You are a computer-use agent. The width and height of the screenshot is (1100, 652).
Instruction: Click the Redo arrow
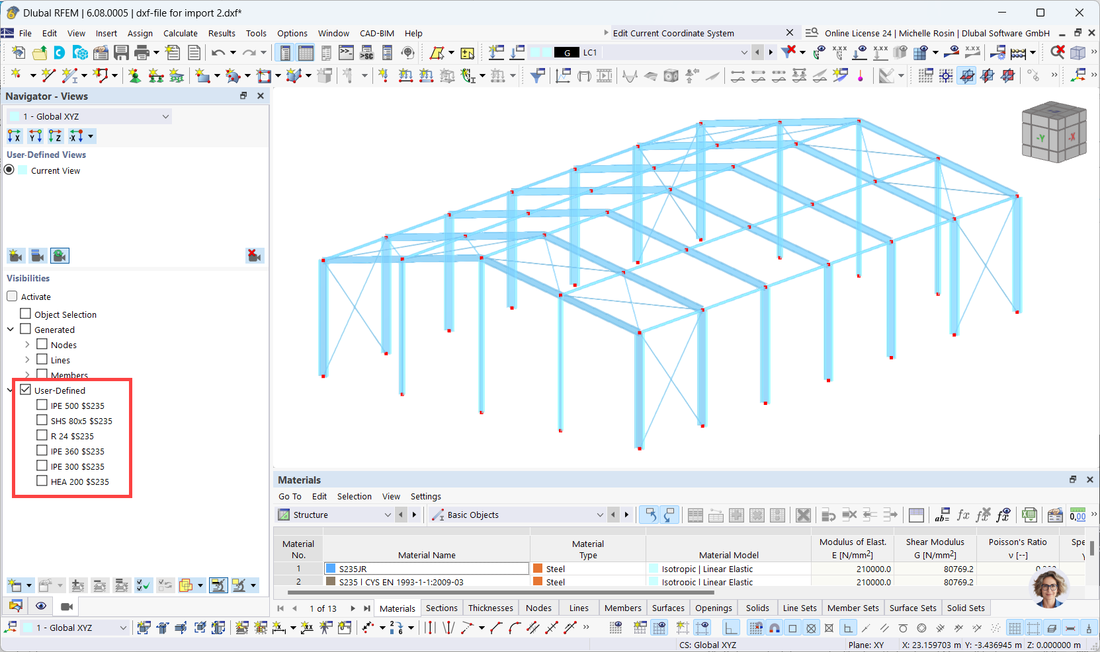(x=249, y=53)
